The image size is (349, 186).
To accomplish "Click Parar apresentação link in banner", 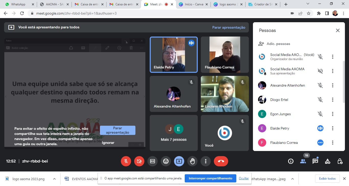I will [229, 27].
